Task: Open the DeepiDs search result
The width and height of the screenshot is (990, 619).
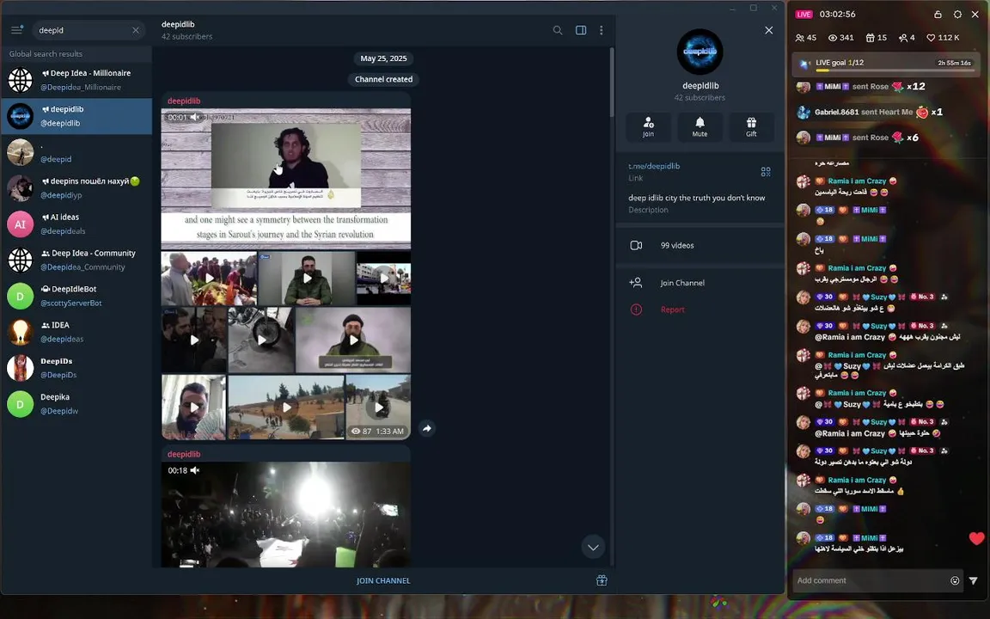Action: (76, 368)
